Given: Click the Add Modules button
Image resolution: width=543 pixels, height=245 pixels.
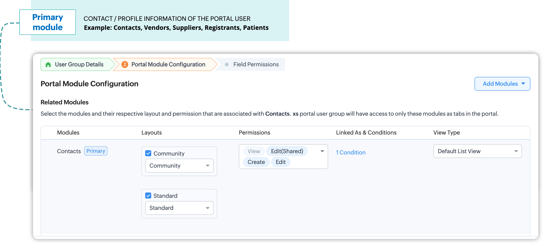Looking at the screenshot, I should pos(500,84).
